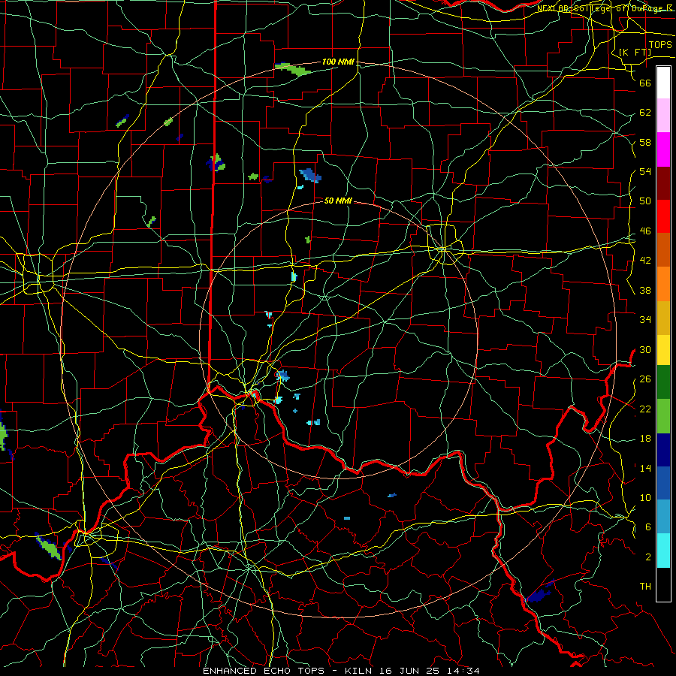Click the "KILN" radar site identifier

click(x=360, y=671)
